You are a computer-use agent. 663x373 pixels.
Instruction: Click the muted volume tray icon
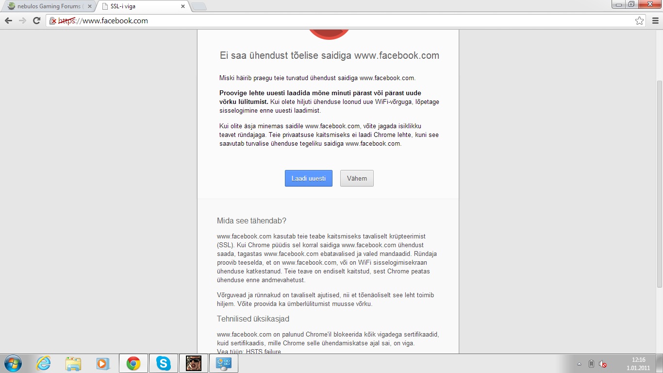point(603,364)
